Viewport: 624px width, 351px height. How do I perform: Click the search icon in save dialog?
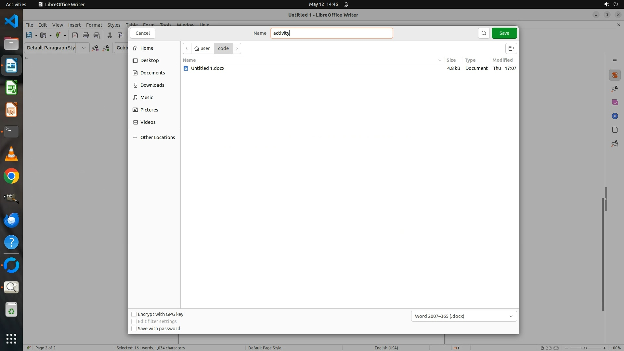pyautogui.click(x=484, y=33)
